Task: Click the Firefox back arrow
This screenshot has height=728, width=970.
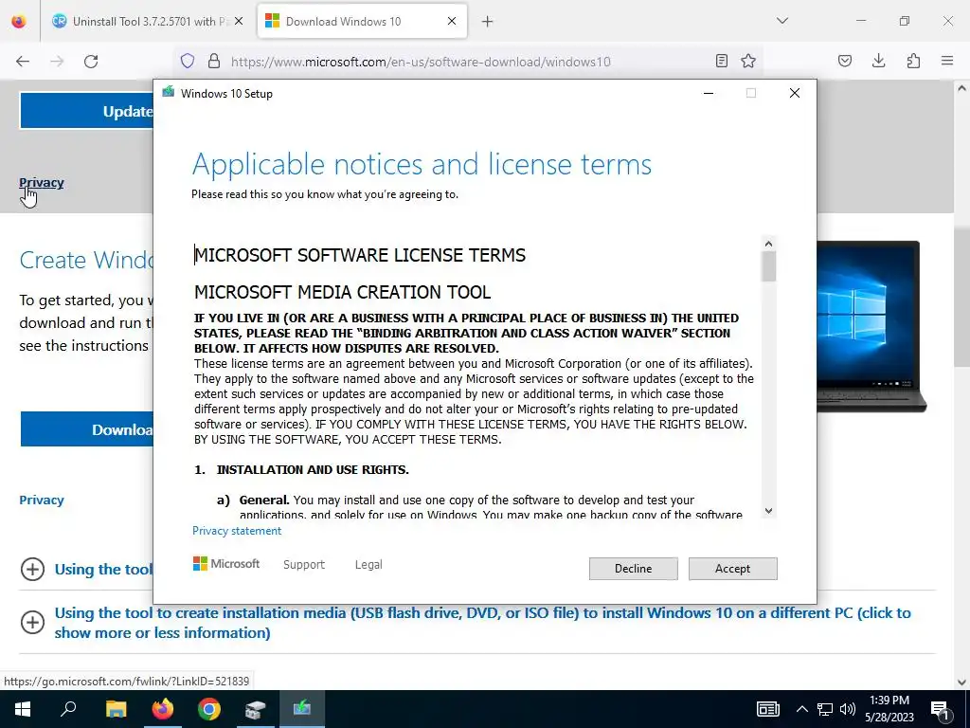Action: tap(23, 62)
